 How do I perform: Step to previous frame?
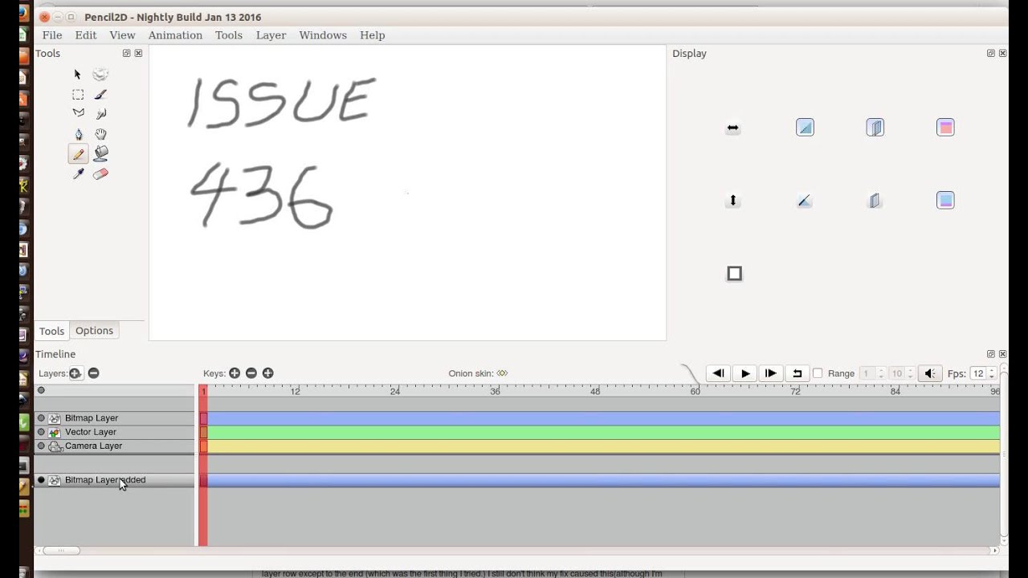pos(718,373)
